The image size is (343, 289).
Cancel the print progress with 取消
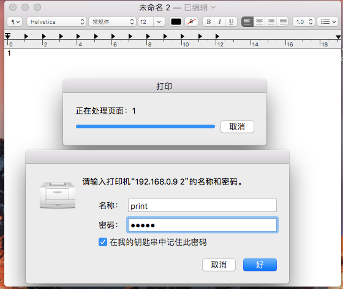(x=238, y=126)
